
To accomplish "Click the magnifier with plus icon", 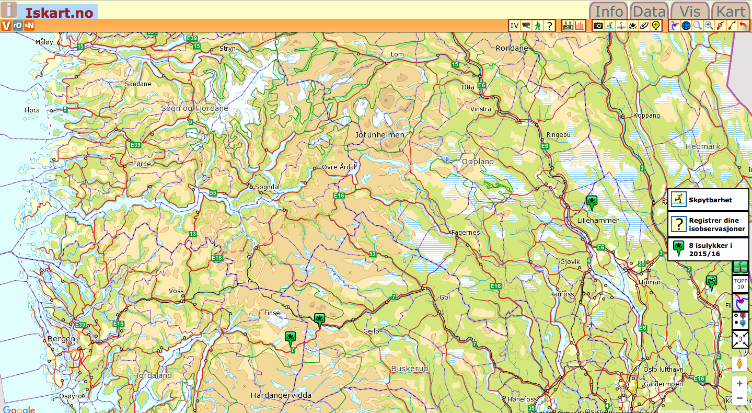I will pos(709,26).
